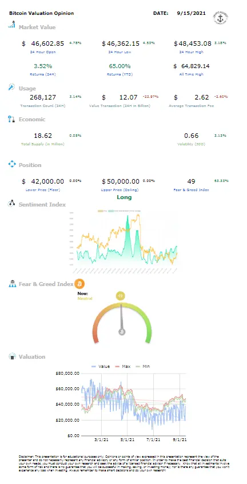247x484 pixels.
Task: Click the Fear & Greed Index building icon
Action: point(12,284)
